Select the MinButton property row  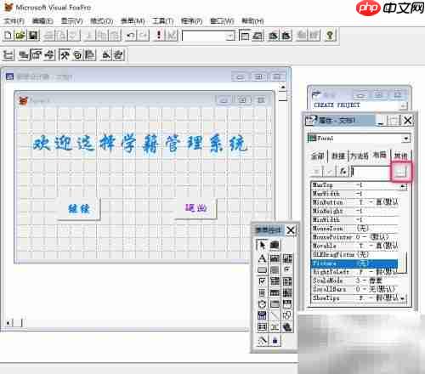click(x=354, y=202)
